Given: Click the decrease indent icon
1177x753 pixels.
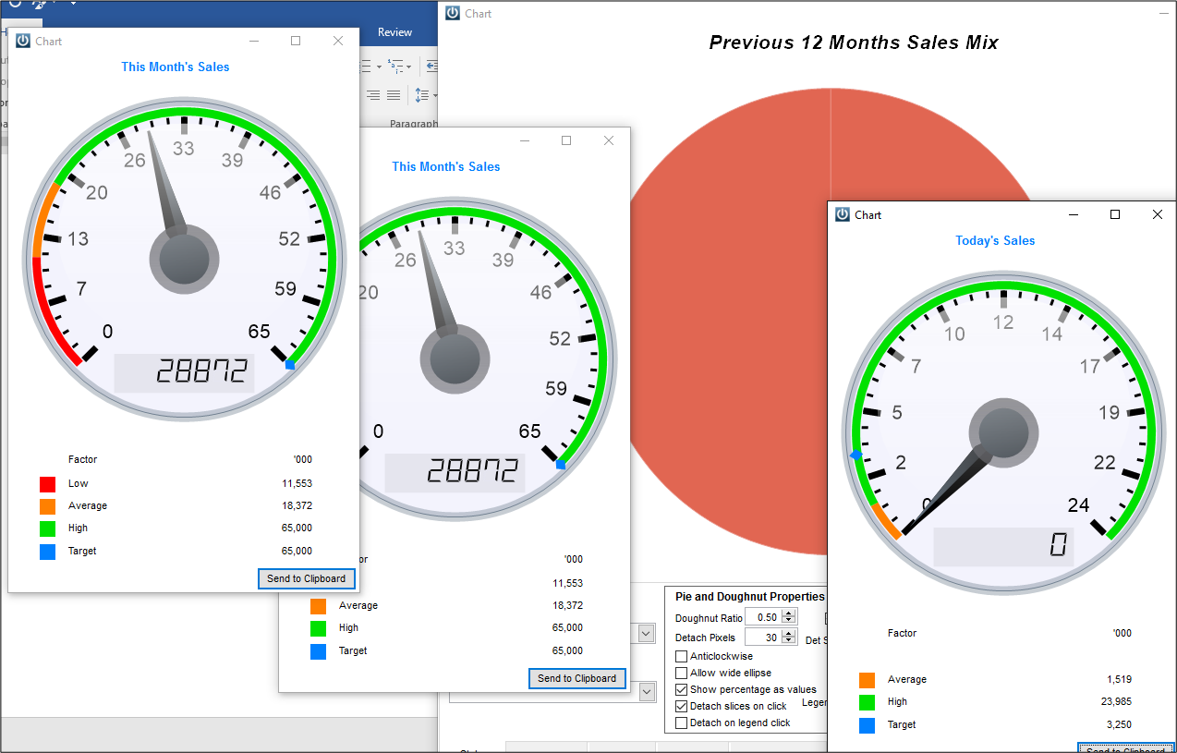Looking at the screenshot, I should click(431, 67).
